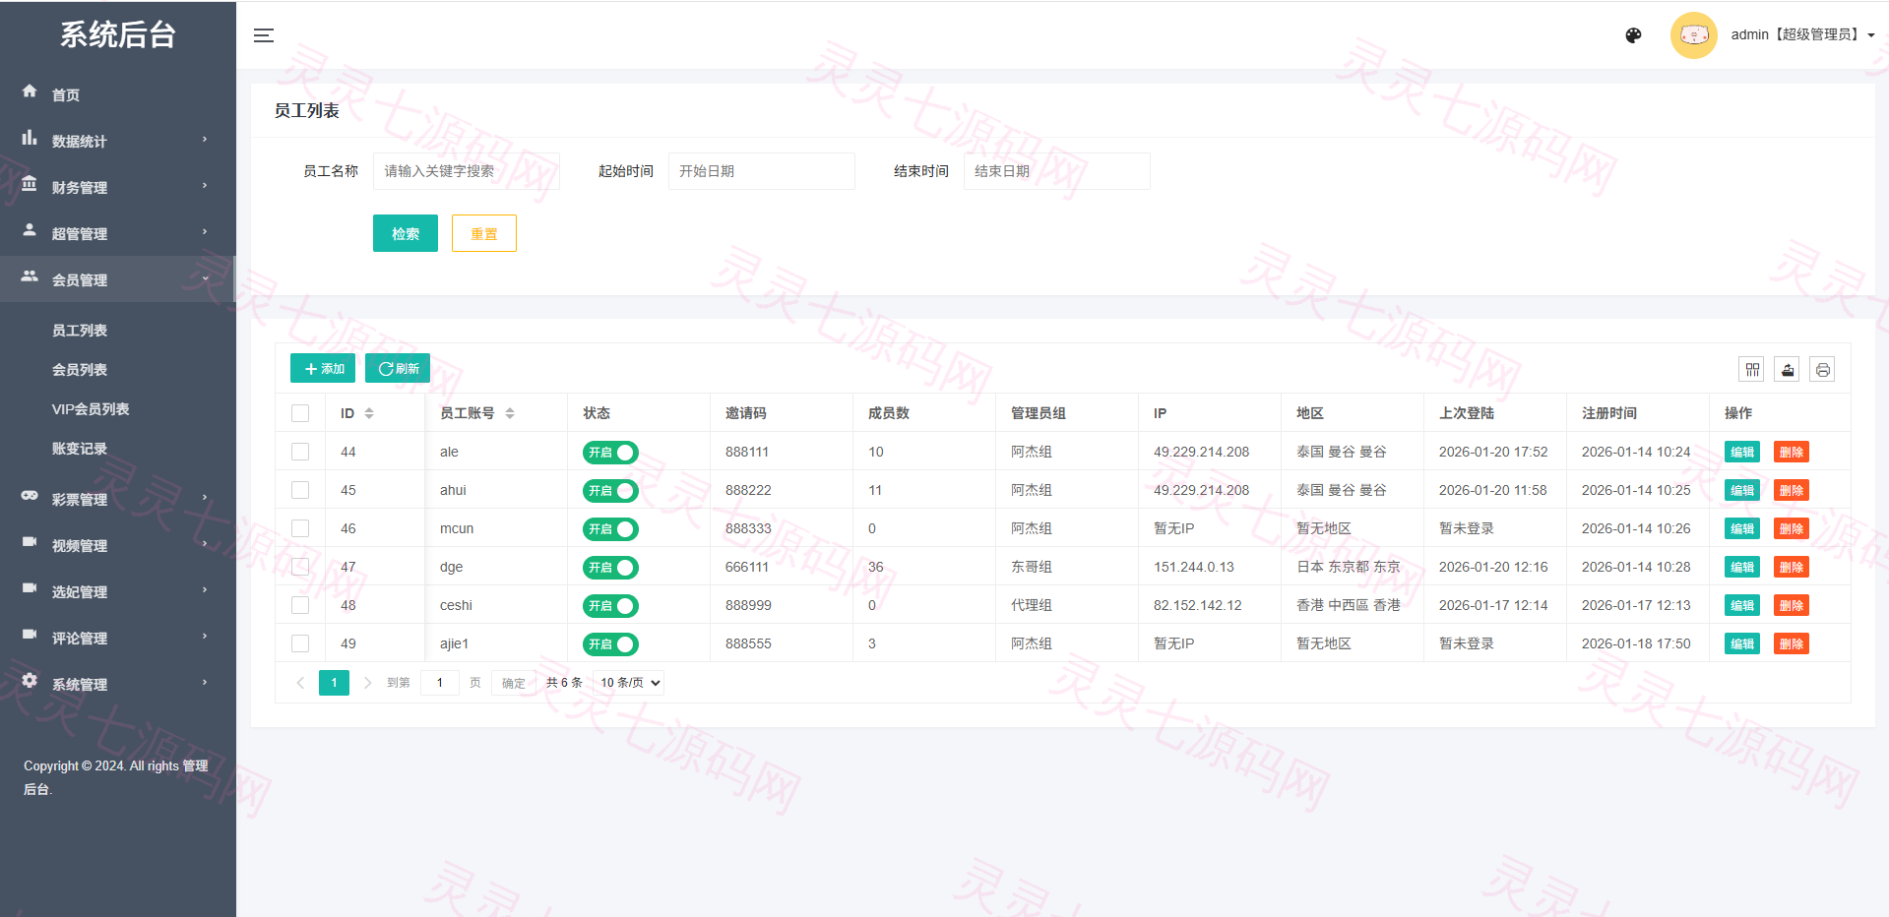Focus the 员工名称 keyword search field
The width and height of the screenshot is (1889, 917).
[x=467, y=171]
